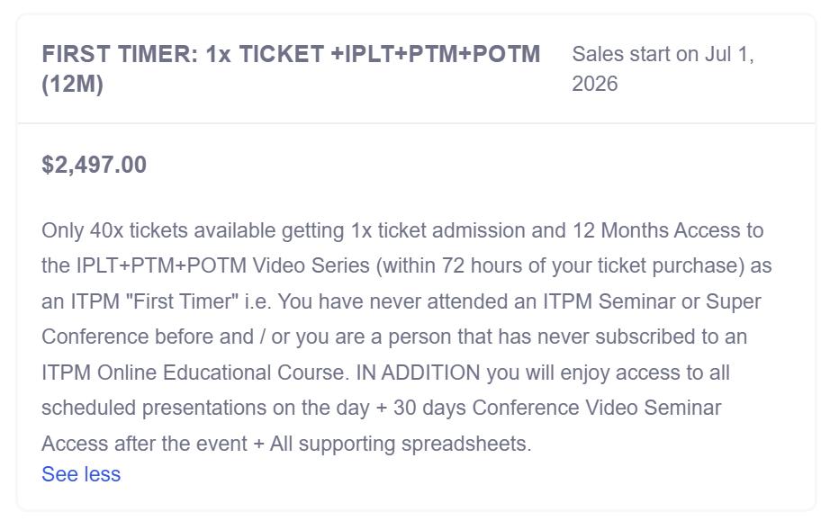Collapse the ticket description with See less
821x530 pixels.
81,474
